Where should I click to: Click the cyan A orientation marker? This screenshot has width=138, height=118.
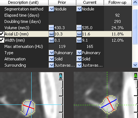61,76
